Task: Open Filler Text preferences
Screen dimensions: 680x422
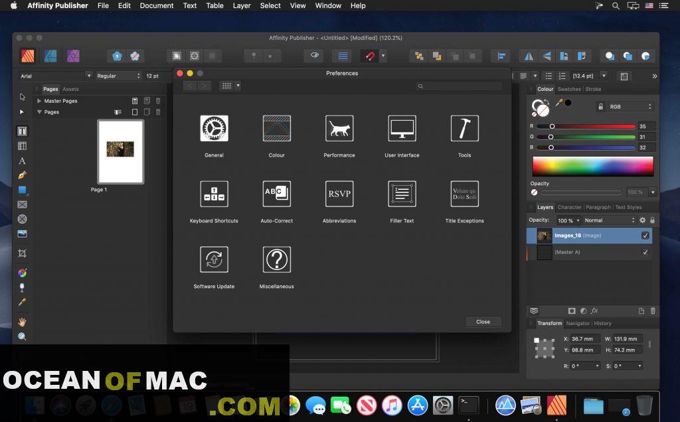Action: [402, 194]
